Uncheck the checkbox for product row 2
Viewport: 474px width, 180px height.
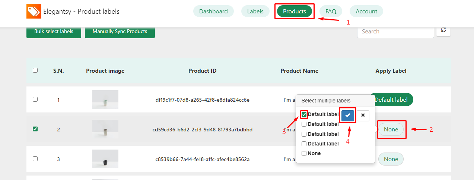click(x=35, y=129)
